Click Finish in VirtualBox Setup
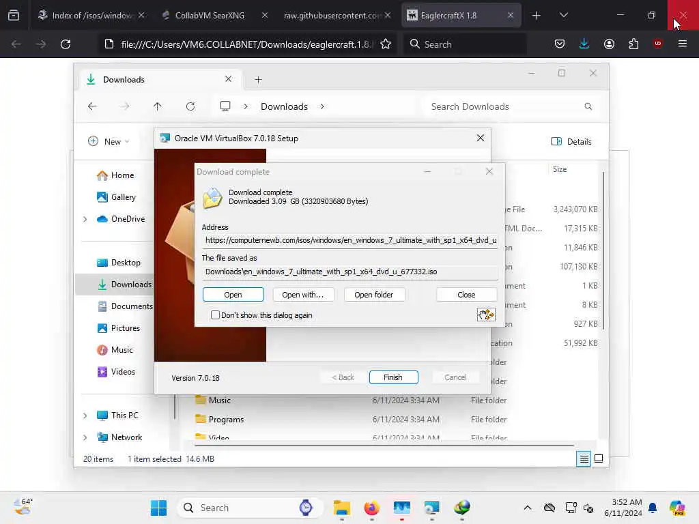Viewport: 699px width, 524px height. tap(393, 377)
